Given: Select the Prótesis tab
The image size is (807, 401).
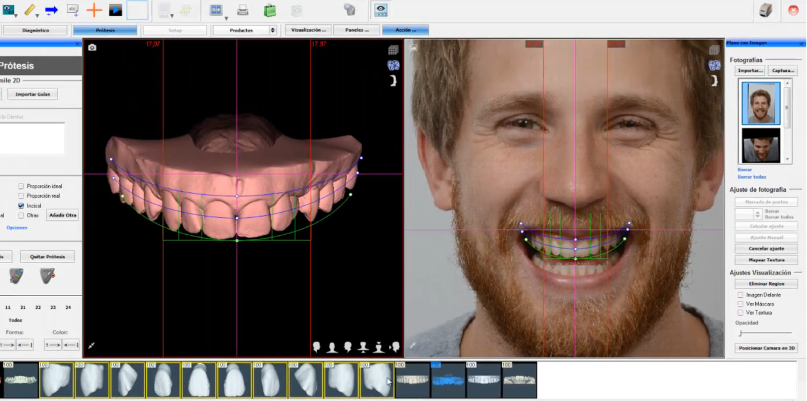Looking at the screenshot, I should point(105,30).
